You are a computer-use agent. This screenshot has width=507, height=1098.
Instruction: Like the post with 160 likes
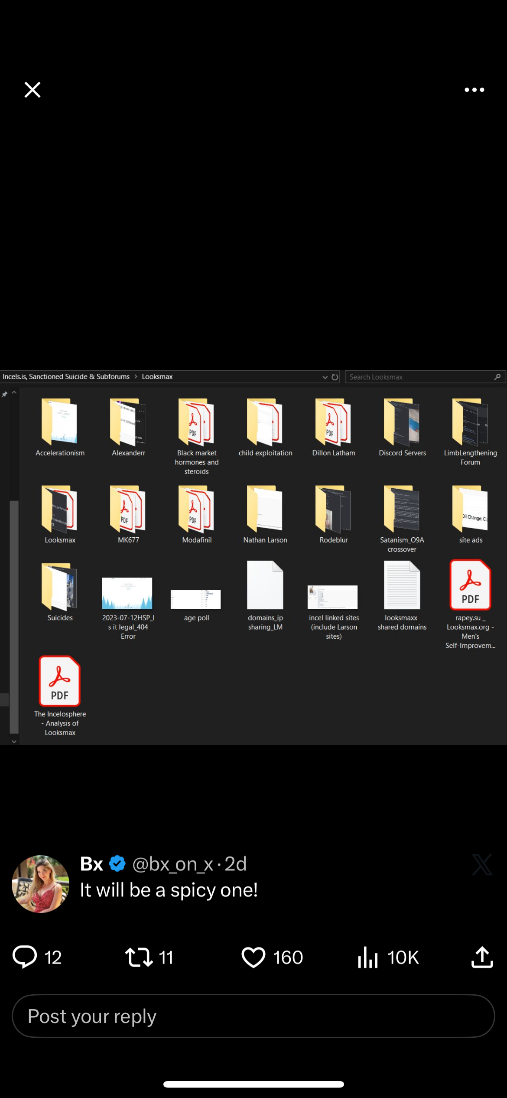click(x=272, y=957)
